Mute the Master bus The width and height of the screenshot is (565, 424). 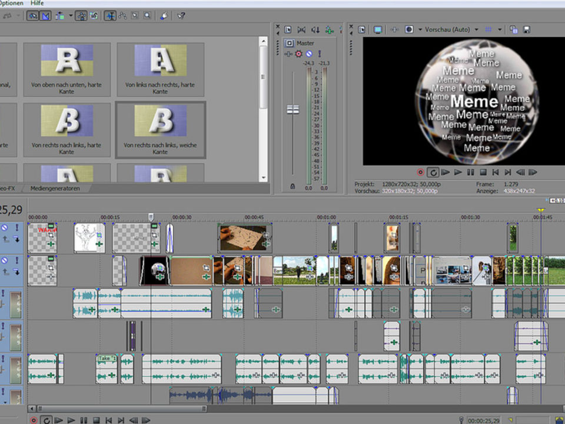[x=309, y=54]
